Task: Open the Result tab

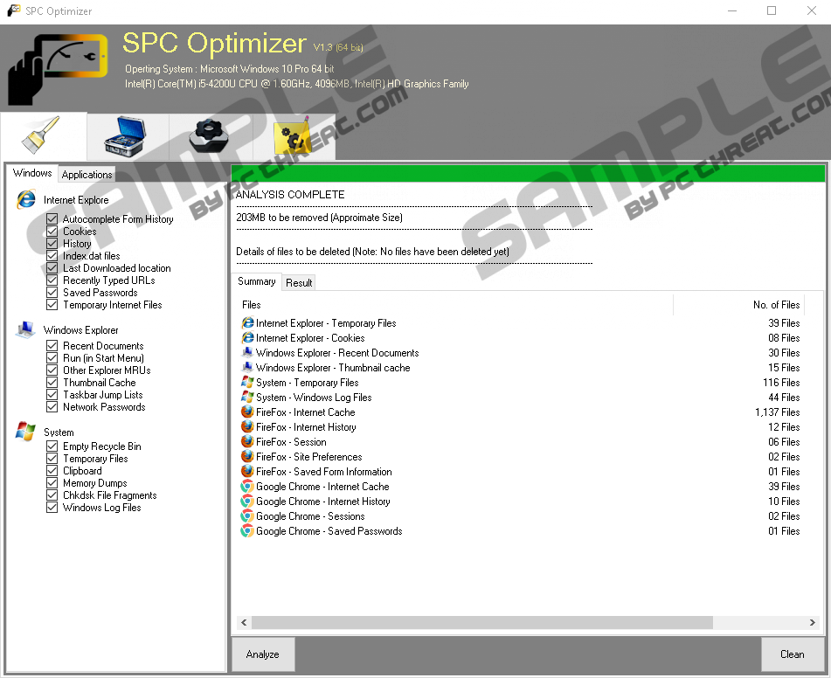Action: pos(299,283)
